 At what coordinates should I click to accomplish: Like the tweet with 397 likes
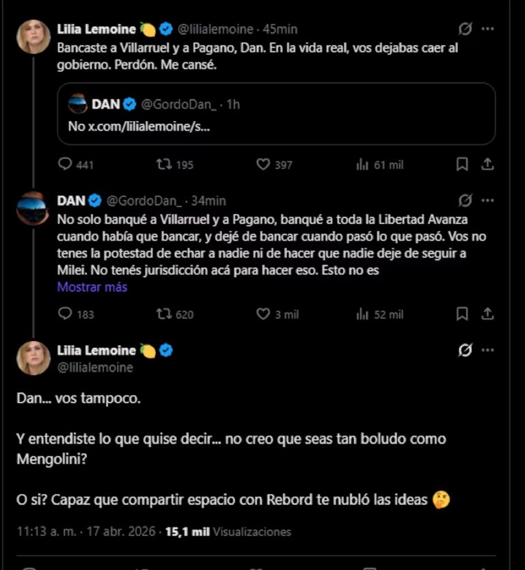262,165
